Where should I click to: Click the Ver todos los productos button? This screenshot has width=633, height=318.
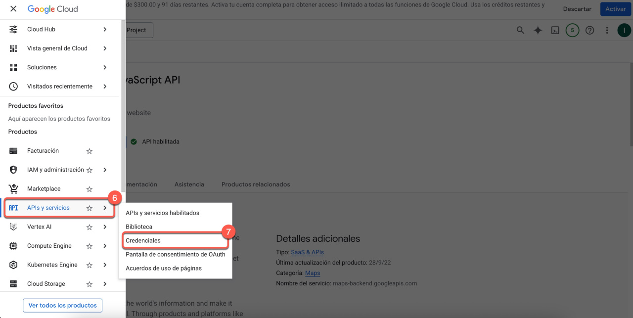[62, 306]
